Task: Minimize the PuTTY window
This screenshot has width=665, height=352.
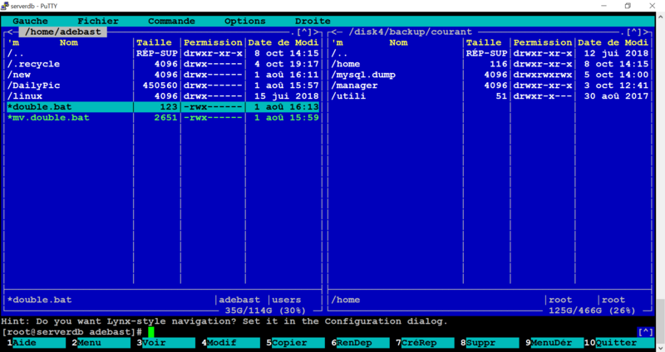Action: click(603, 6)
